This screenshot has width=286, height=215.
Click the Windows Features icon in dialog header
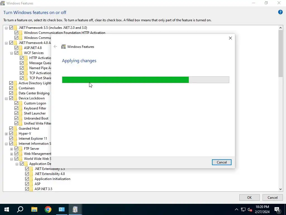(x=63, y=47)
